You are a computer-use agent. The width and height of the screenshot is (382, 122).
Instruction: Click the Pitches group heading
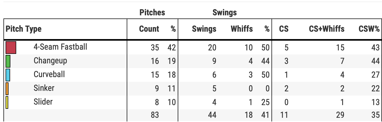coord(152,12)
